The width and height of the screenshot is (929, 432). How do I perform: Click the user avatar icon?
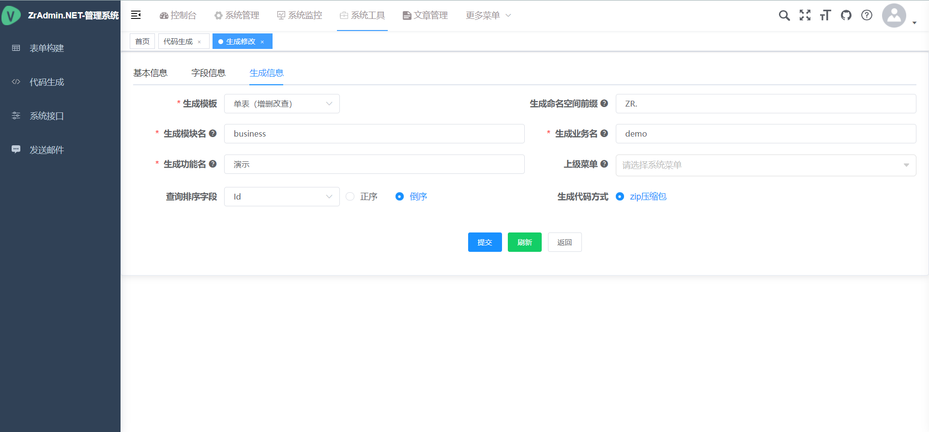tap(894, 16)
